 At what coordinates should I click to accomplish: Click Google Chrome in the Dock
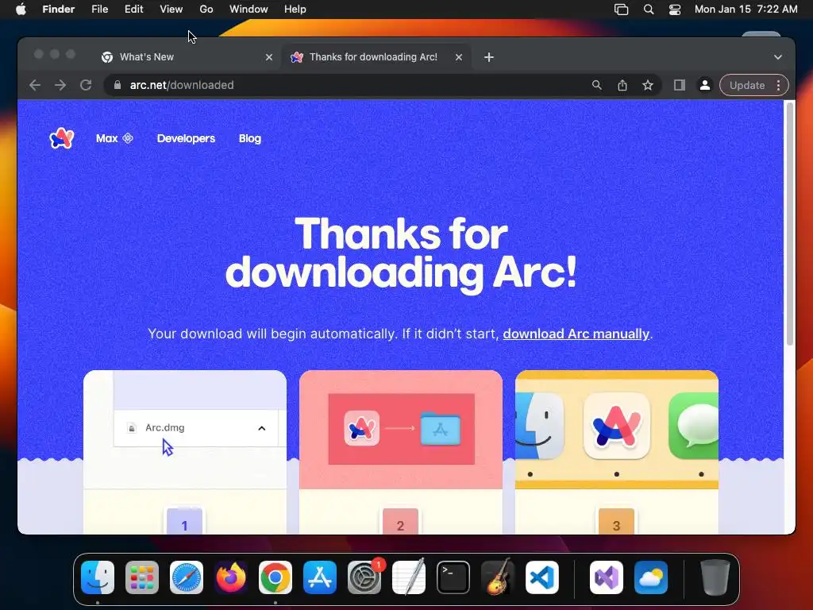[275, 577]
